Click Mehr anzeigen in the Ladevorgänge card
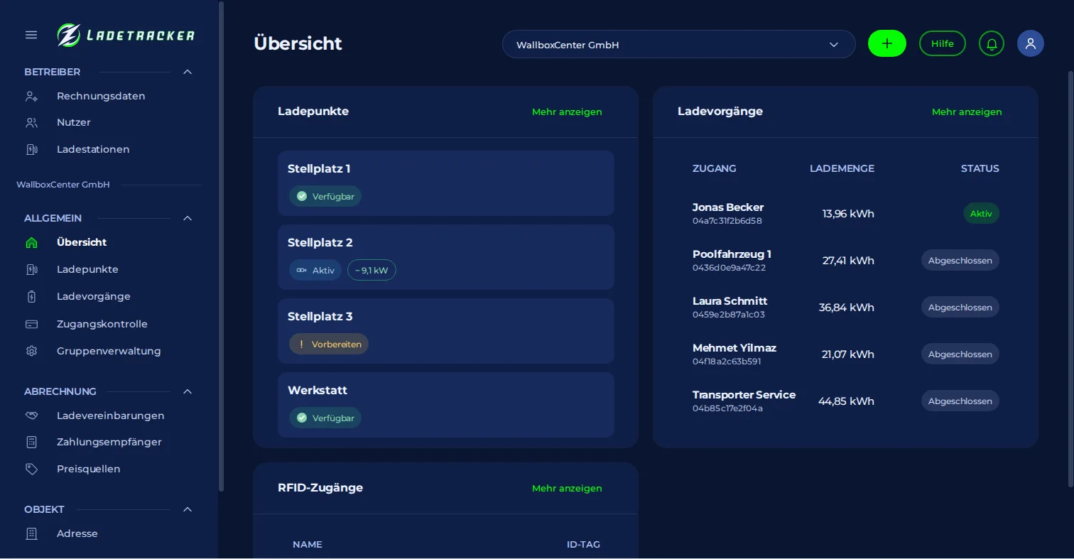 point(967,112)
